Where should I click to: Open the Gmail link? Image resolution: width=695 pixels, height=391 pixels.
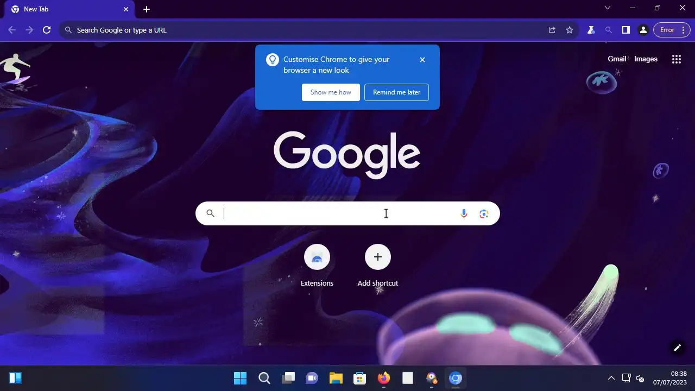coord(617,59)
